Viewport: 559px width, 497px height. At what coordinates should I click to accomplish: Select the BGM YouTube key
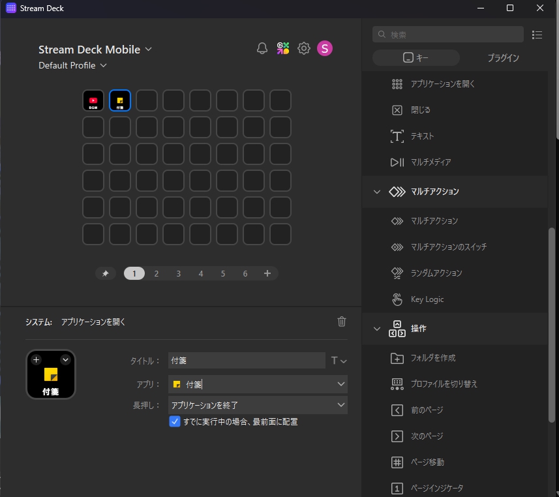[x=93, y=100]
